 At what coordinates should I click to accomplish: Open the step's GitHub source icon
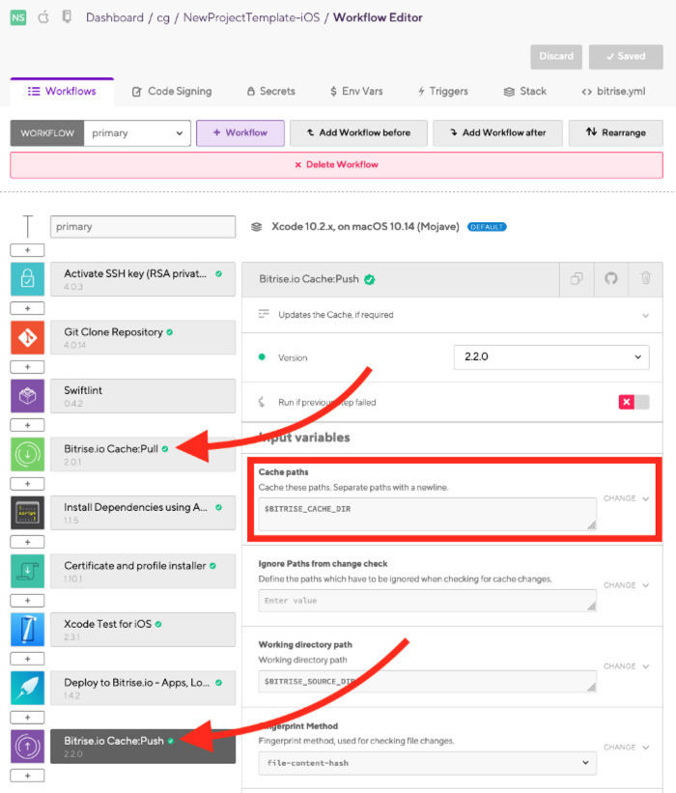pyautogui.click(x=610, y=279)
